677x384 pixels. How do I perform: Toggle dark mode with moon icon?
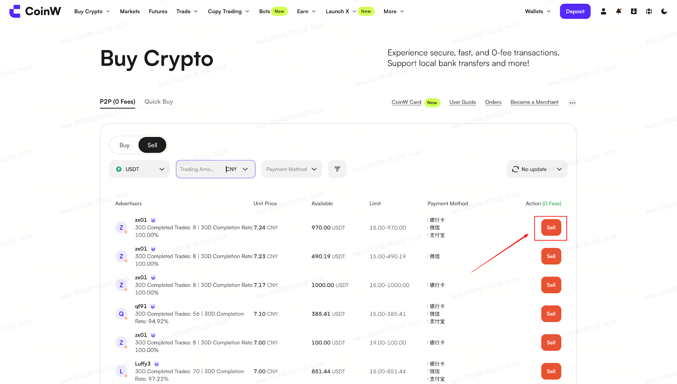pyautogui.click(x=664, y=11)
